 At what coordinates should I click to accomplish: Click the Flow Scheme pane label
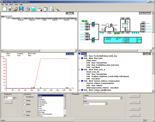(145, 13)
